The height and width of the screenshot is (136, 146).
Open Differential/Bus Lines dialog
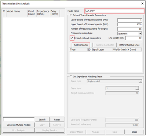pos(129,45)
